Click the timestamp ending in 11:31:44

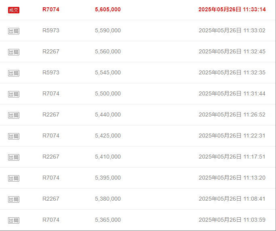pos(232,93)
